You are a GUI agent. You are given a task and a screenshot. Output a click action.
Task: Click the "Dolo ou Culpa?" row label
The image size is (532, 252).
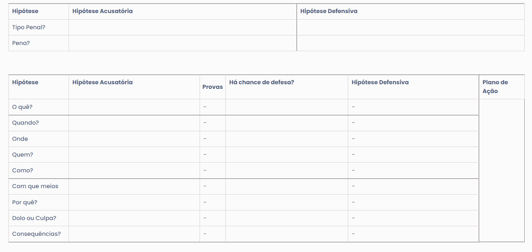pos(34,218)
